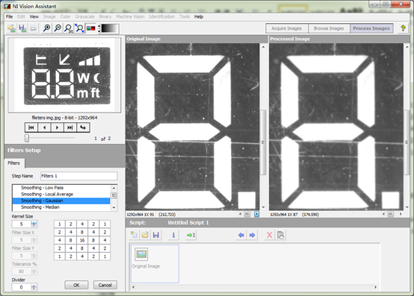
Task: Click the image preview thumbnail
Action: click(x=64, y=75)
